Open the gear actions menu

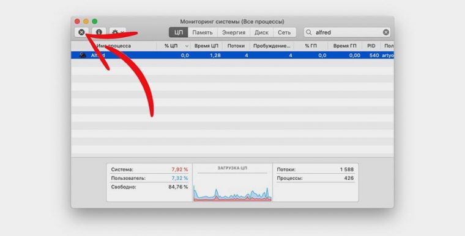click(117, 32)
